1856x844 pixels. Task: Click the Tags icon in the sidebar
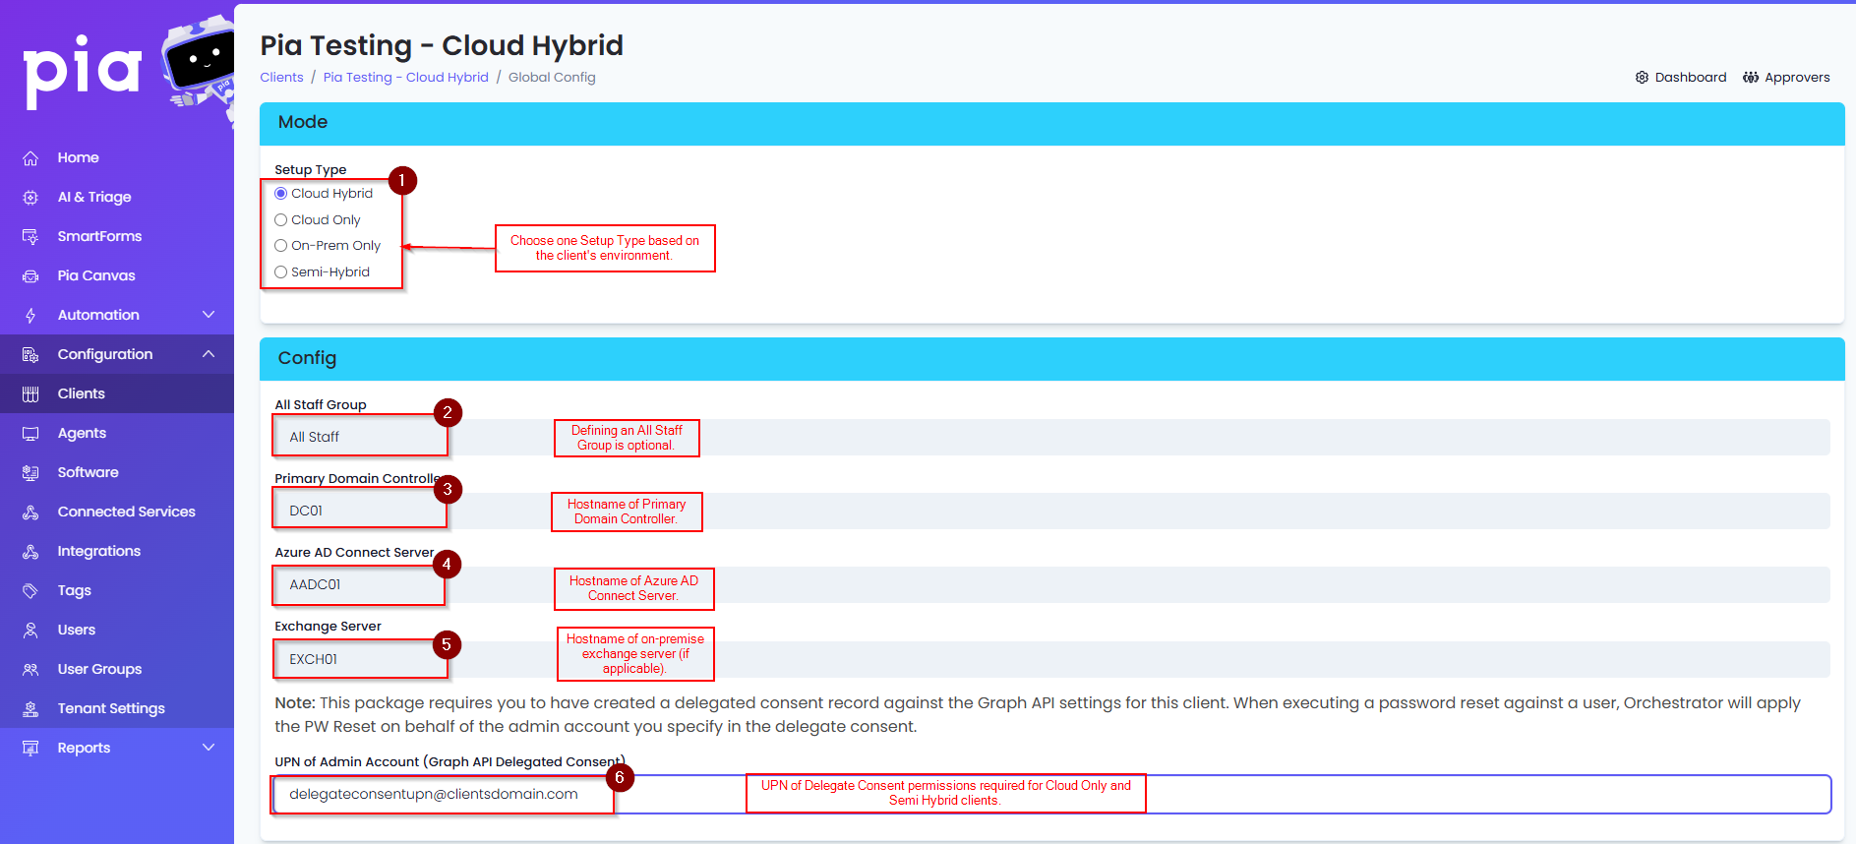[30, 590]
